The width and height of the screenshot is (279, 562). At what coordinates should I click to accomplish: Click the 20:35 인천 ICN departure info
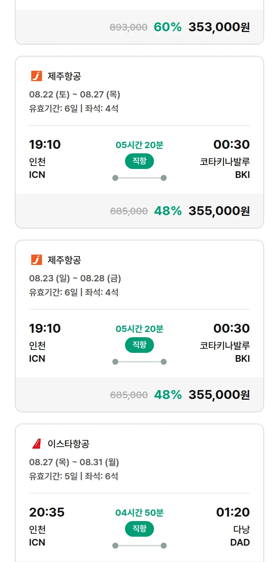point(47,527)
